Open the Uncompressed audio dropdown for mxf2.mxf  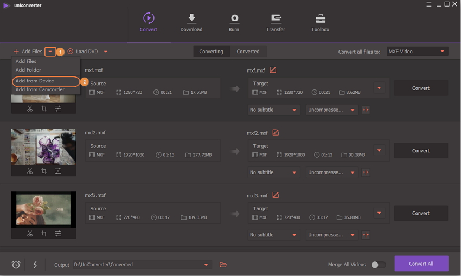331,172
